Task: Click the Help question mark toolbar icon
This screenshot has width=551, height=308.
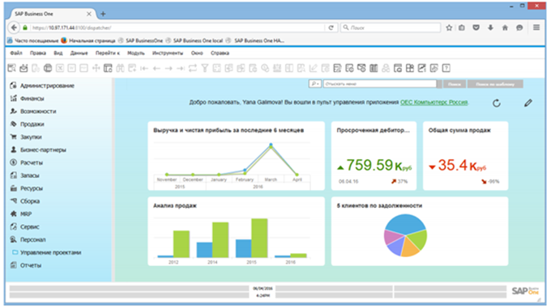Action: click(446, 68)
